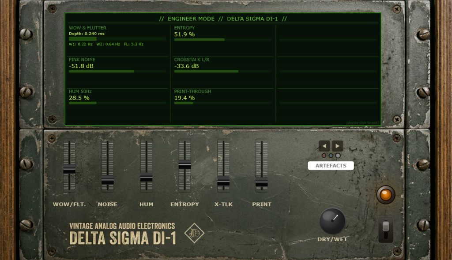Click the ARTEFACTS preset name box
The height and width of the screenshot is (260, 452).
point(331,166)
